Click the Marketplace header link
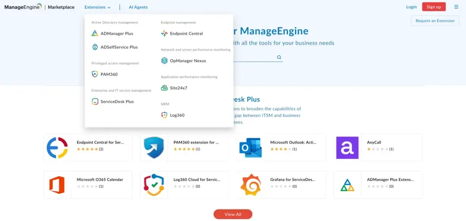Screen dimensions: 466x221 (61, 7)
